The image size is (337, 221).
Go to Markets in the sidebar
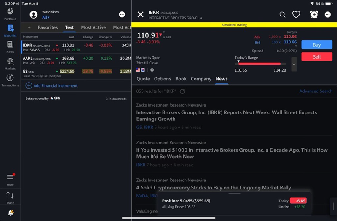click(10, 63)
